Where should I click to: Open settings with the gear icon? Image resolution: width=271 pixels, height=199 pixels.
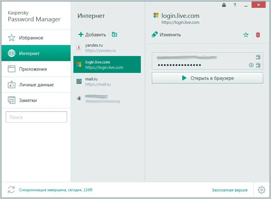(x=262, y=190)
